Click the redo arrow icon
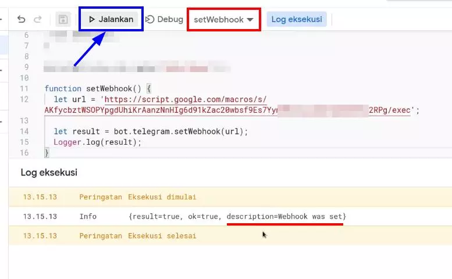Image resolution: width=452 pixels, height=279 pixels. 38,19
